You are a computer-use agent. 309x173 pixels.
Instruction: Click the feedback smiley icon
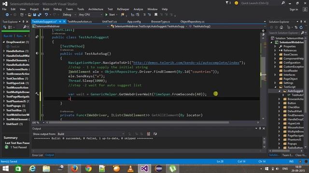coord(236,3)
